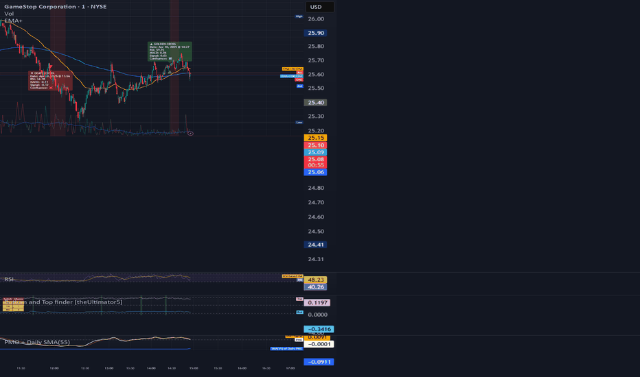Click the 24.31 price axis value
The width and height of the screenshot is (640, 377).
click(316, 259)
